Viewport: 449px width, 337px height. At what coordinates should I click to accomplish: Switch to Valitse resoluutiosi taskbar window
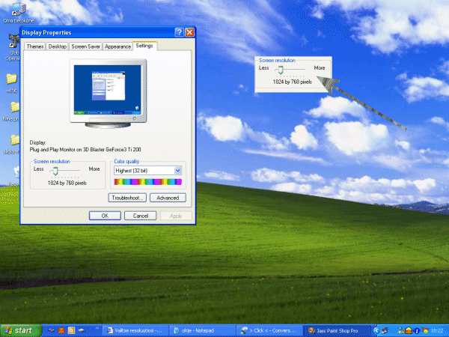pyautogui.click(x=135, y=331)
